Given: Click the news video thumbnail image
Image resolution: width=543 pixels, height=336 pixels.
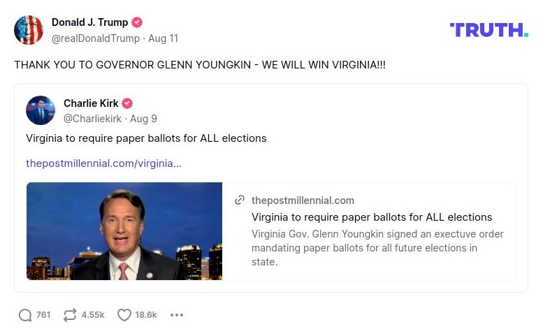Looking at the screenshot, I should [124, 231].
